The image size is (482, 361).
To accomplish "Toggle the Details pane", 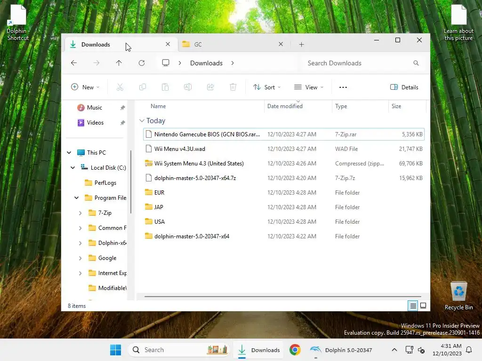I will pos(404,87).
